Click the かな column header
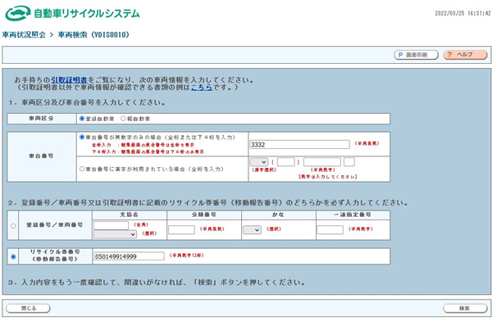Image resolution: width=492 pixels, height=321 pixels. tap(278, 215)
